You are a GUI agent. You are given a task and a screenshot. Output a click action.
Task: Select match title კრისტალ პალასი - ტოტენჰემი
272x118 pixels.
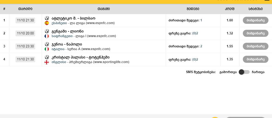80,57
